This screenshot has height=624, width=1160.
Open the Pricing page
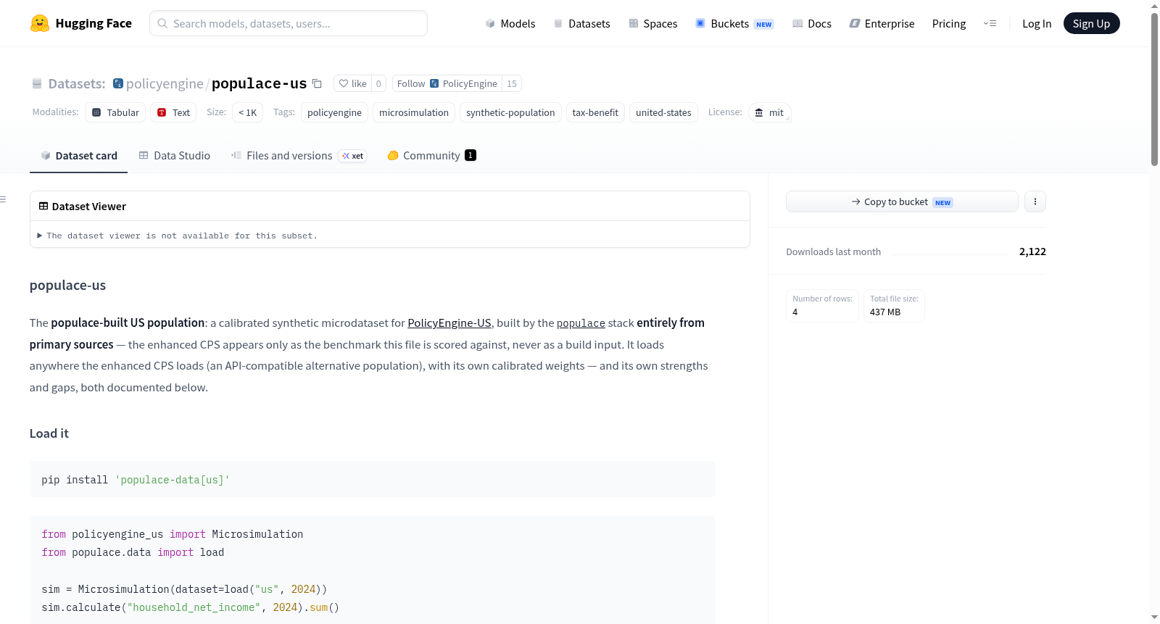click(949, 23)
